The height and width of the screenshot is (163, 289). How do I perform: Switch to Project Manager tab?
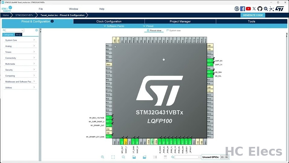tap(180, 21)
